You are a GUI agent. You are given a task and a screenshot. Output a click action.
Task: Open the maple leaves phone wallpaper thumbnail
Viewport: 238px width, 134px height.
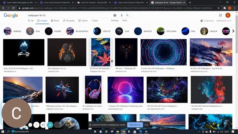click(101, 52)
